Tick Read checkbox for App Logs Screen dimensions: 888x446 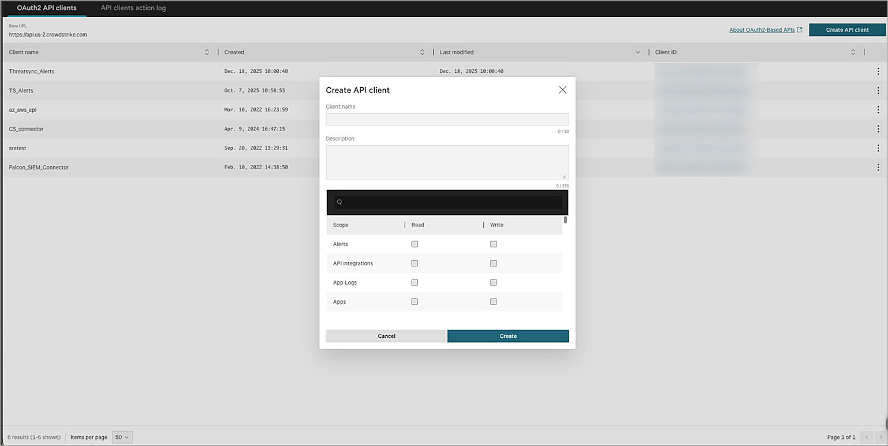(415, 283)
